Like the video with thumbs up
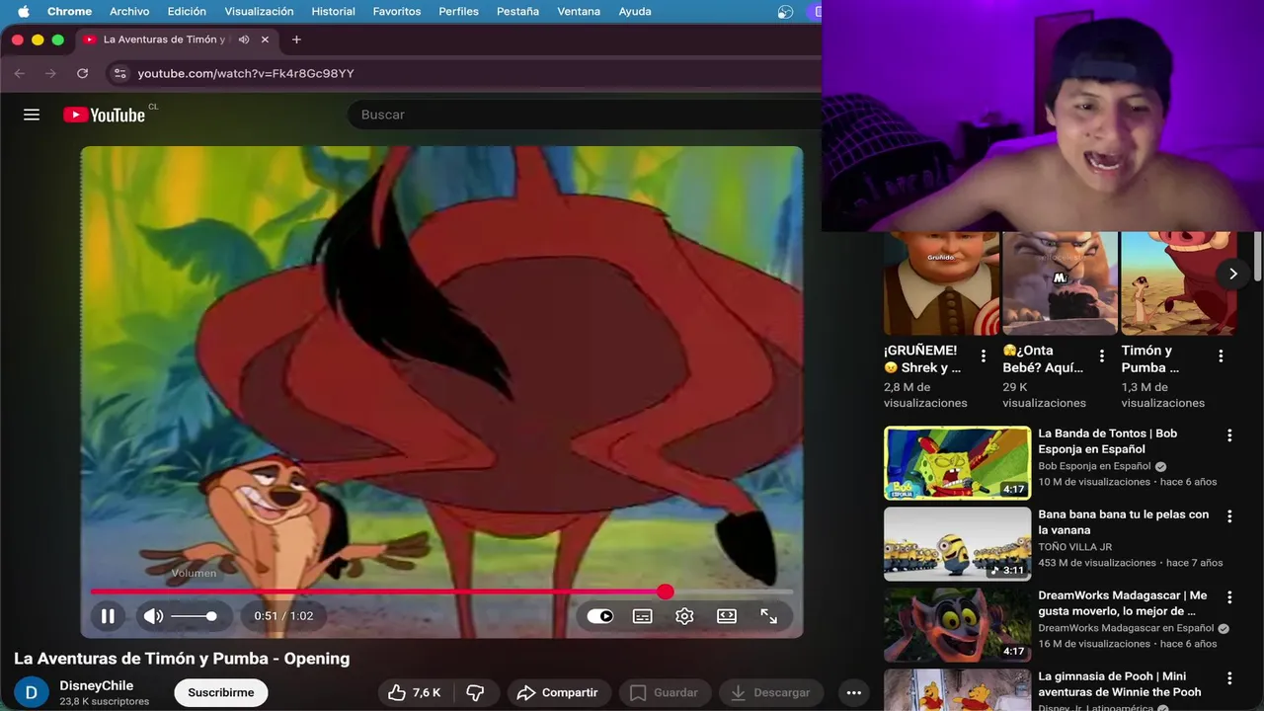 pos(415,692)
